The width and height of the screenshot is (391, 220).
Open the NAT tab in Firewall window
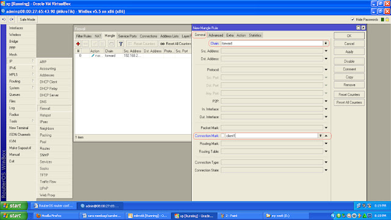[x=98, y=36]
